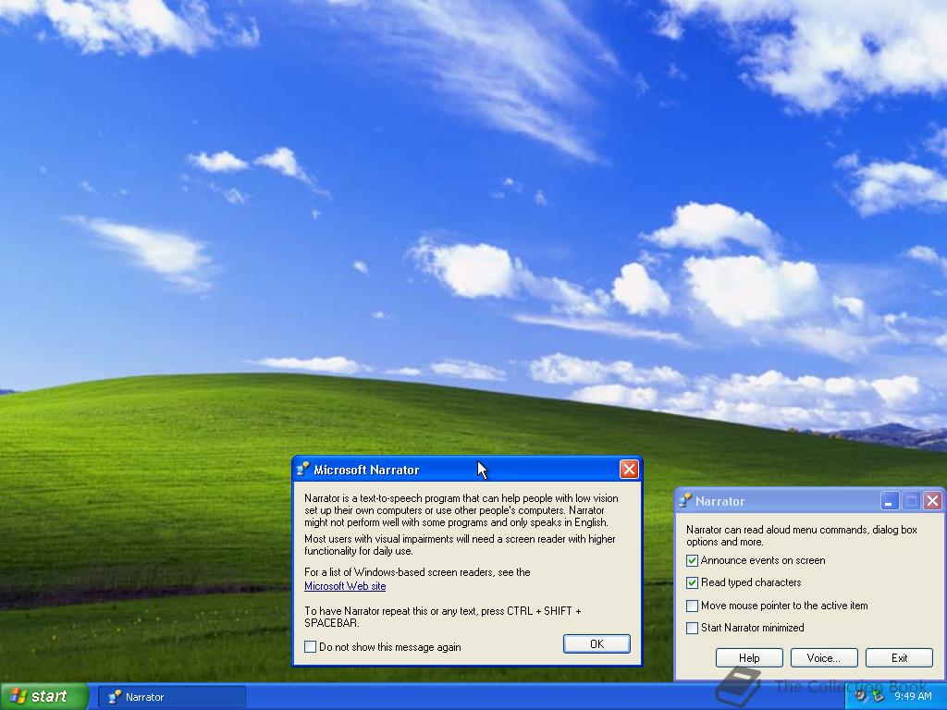Click the Microsoft Narrator dialog title icon
The width and height of the screenshot is (947, 710).
pos(303,469)
